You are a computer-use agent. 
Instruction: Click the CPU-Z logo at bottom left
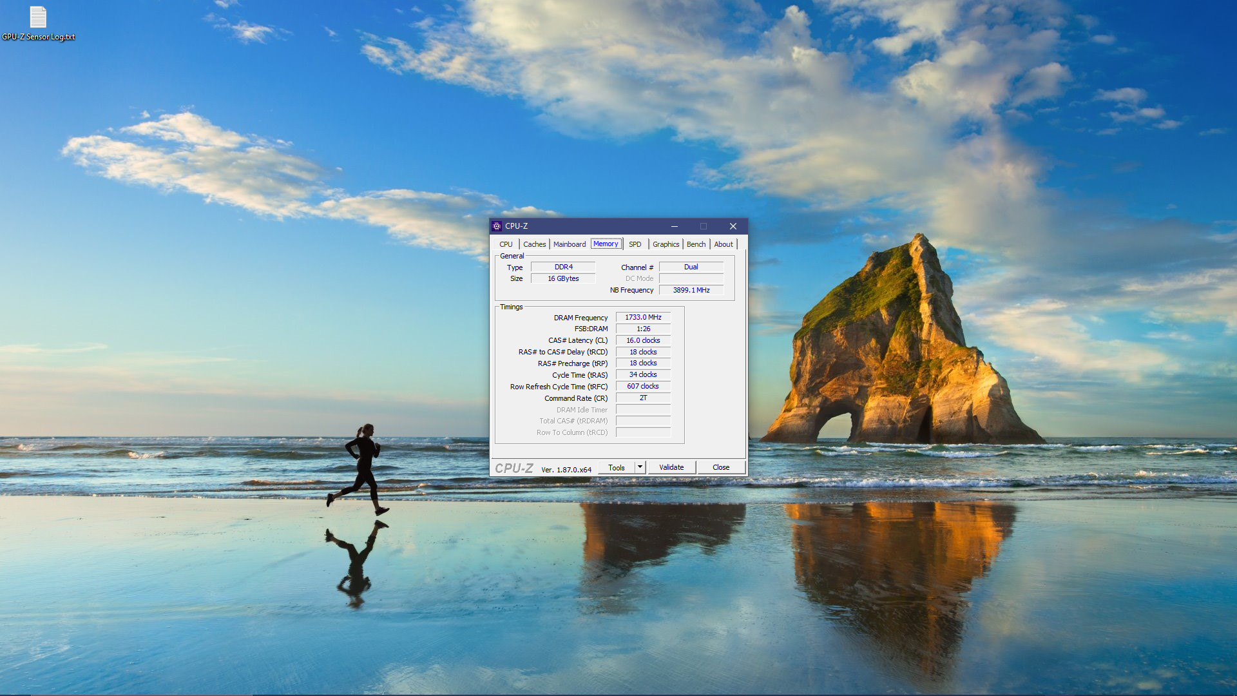(513, 469)
